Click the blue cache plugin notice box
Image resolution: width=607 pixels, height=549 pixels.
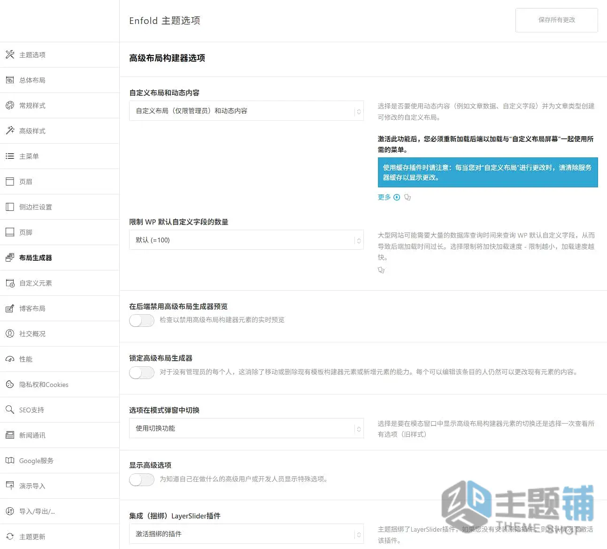(488, 172)
